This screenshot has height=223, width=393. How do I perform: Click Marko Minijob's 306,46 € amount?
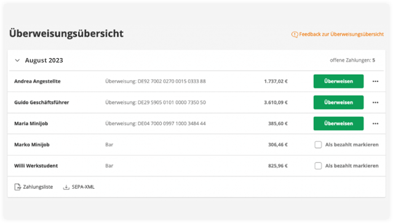pyautogui.click(x=278, y=145)
